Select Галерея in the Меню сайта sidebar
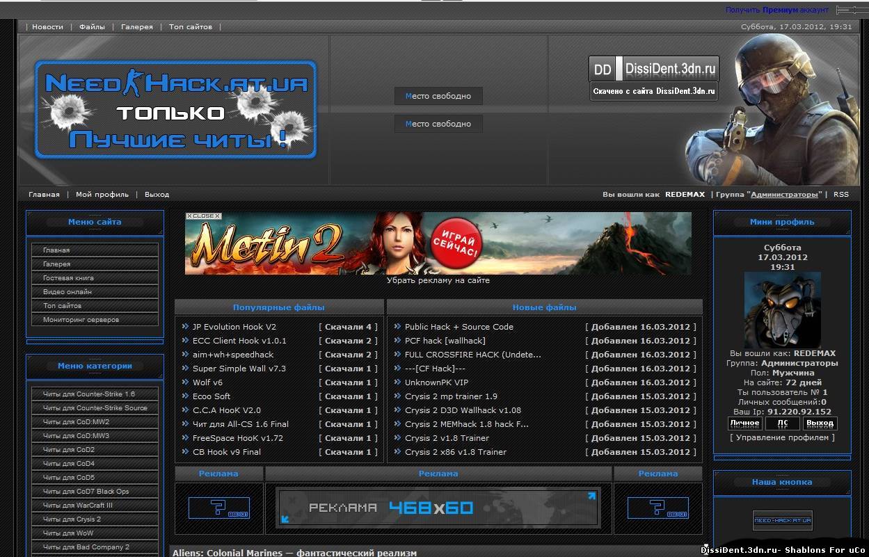The width and height of the screenshot is (869, 557). pos(95,264)
